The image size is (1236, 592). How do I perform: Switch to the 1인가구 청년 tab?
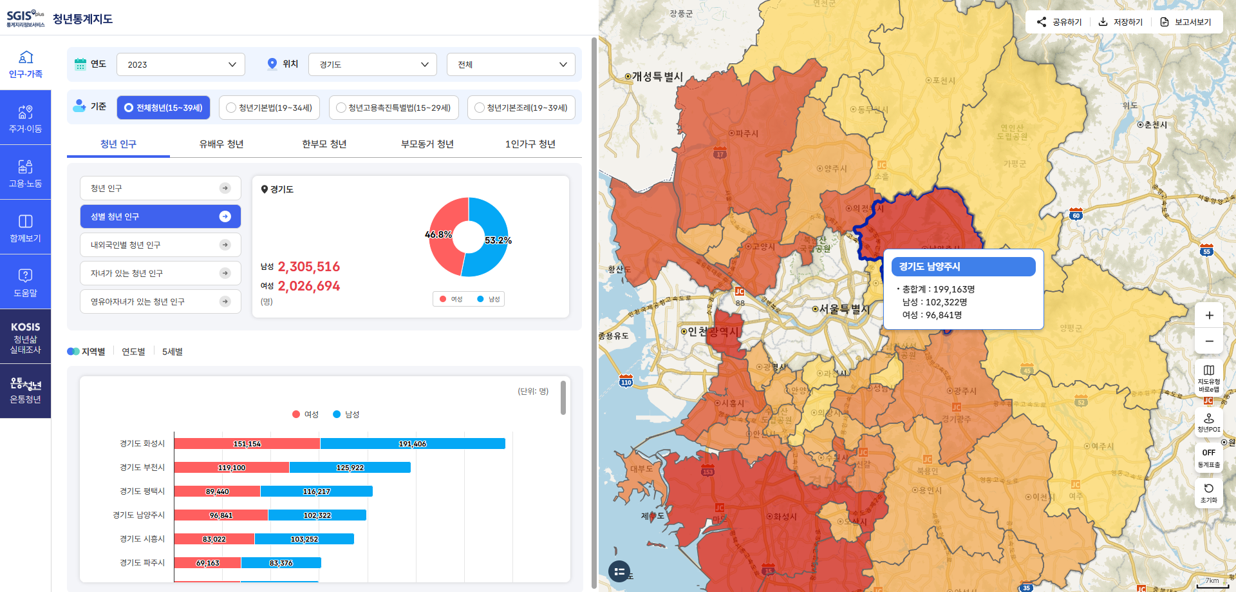coord(530,144)
